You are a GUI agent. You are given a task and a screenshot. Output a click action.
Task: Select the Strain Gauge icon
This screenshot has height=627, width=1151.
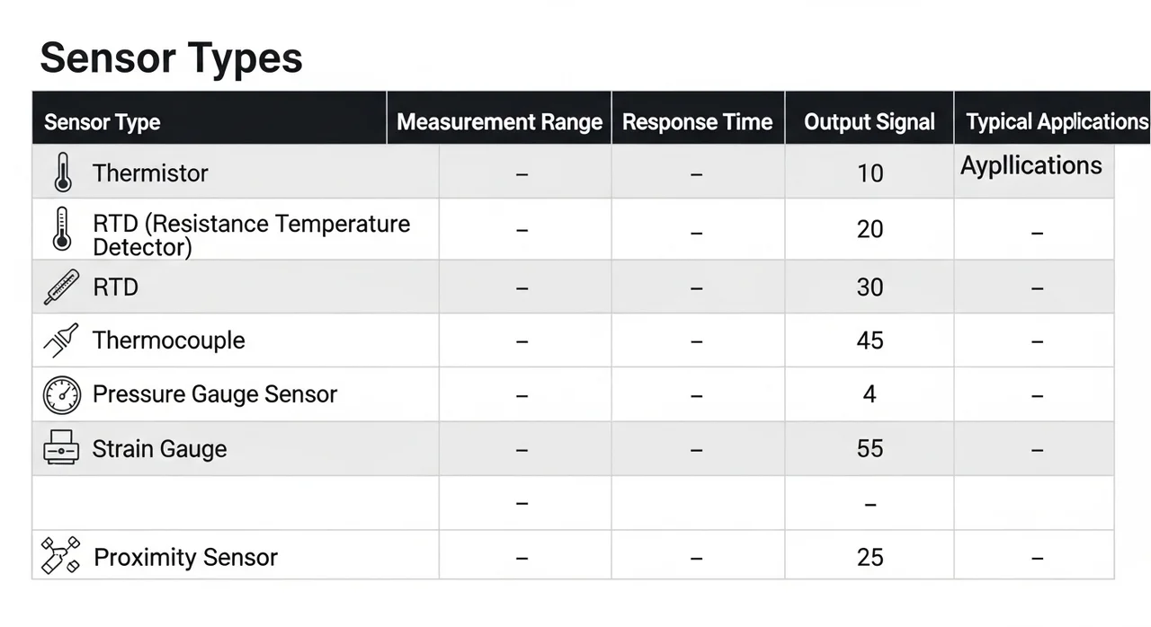[x=61, y=448]
